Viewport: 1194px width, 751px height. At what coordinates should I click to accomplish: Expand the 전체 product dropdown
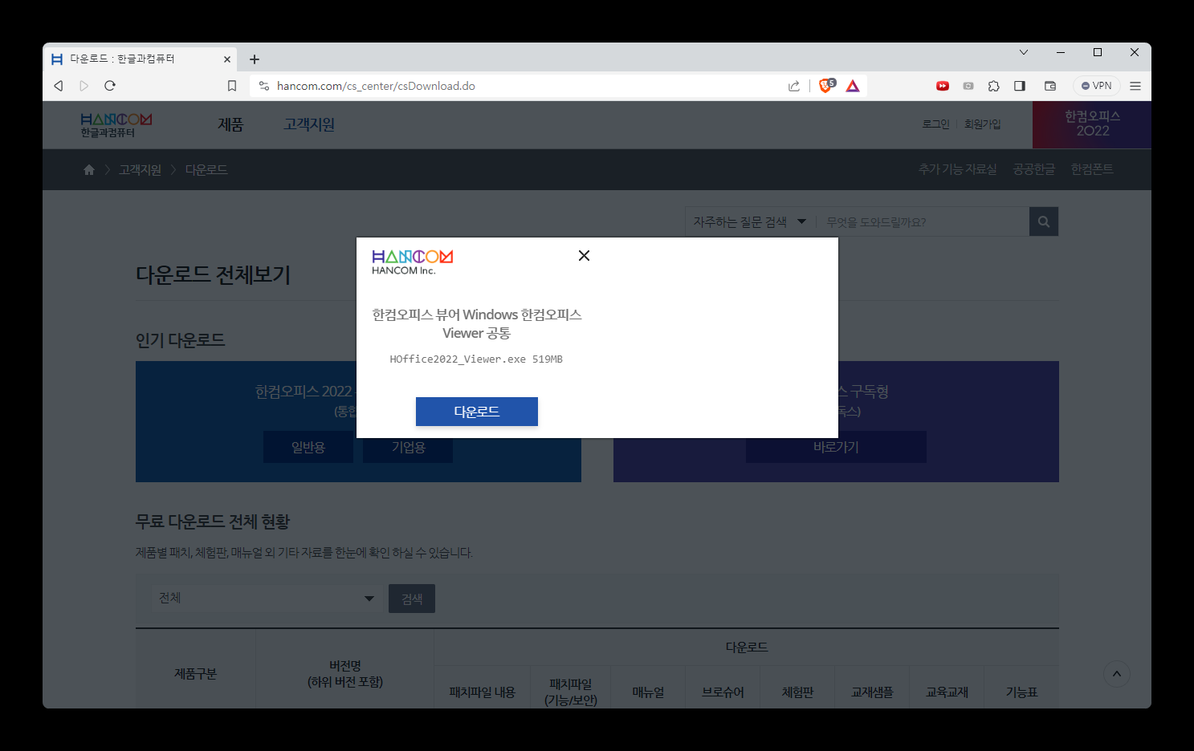[x=266, y=599]
